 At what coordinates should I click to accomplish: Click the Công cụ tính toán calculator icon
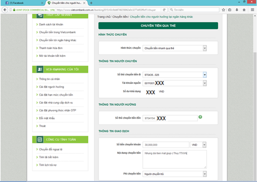(x=40, y=139)
